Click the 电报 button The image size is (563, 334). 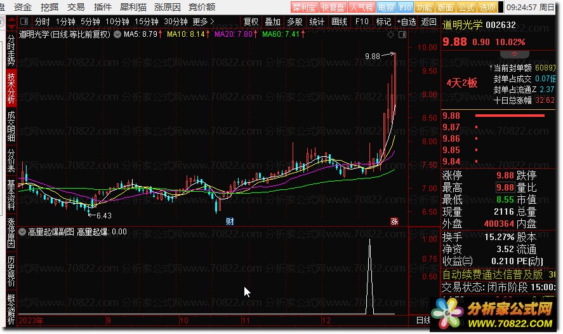pyautogui.click(x=386, y=7)
